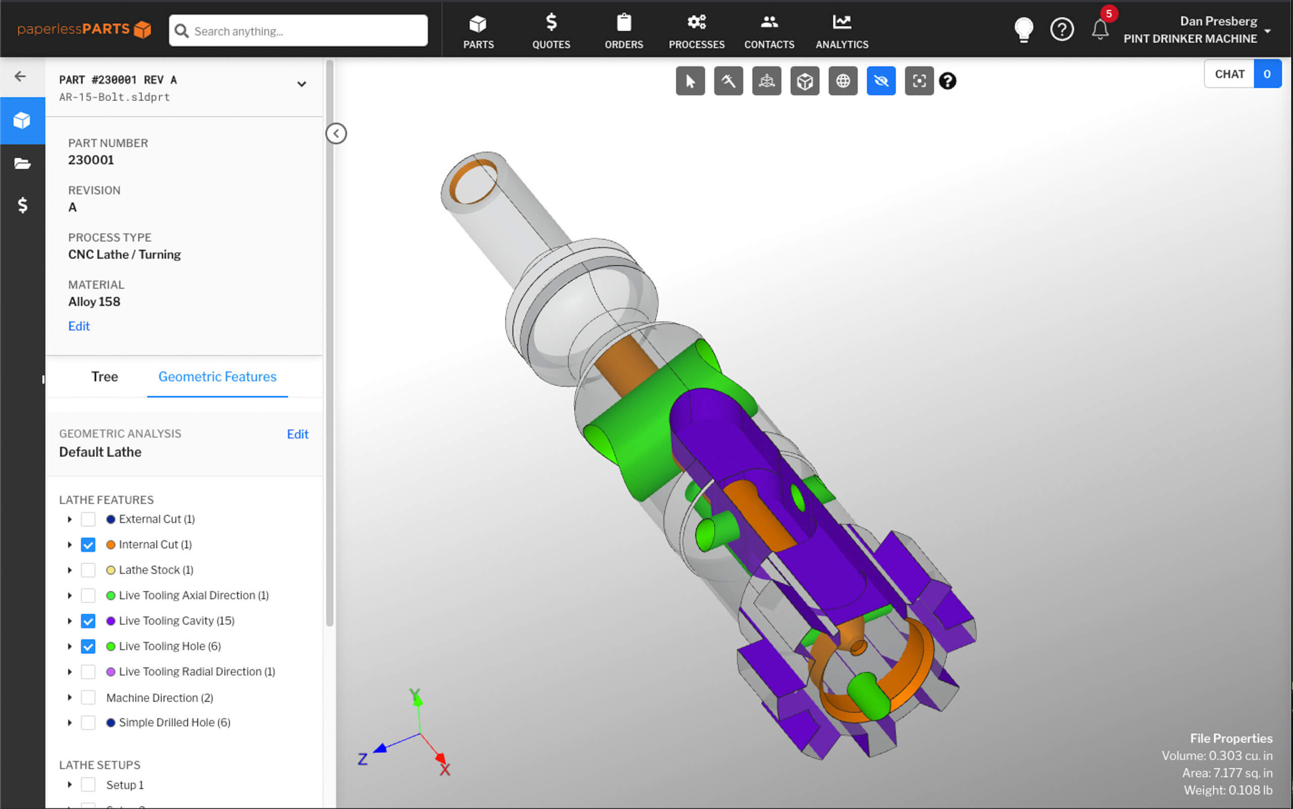
Task: Click the AR-15-Bolt.sldprt file name
Action: point(115,97)
